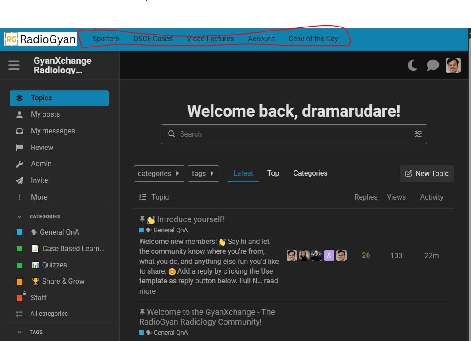Open Case of the Day menu item
Image resolution: width=471 pixels, height=341 pixels.
[313, 39]
